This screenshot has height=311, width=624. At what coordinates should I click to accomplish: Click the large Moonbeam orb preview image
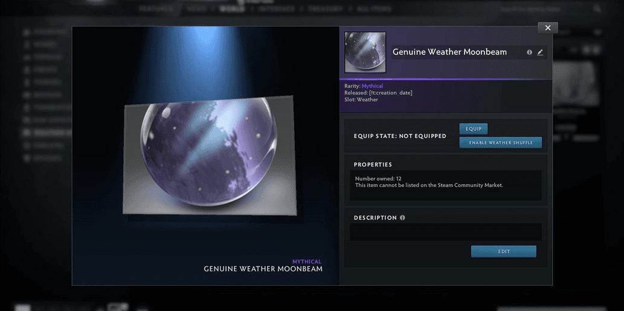[x=210, y=155]
